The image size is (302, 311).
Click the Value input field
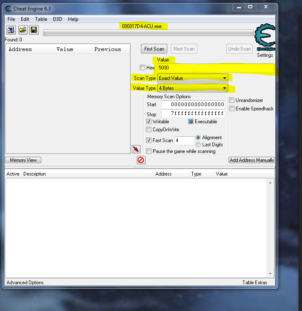[x=216, y=68]
